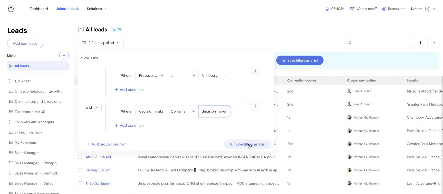This screenshot has height=194, width=443.
Task: Change the and group operator dropdown
Action: click(92, 107)
